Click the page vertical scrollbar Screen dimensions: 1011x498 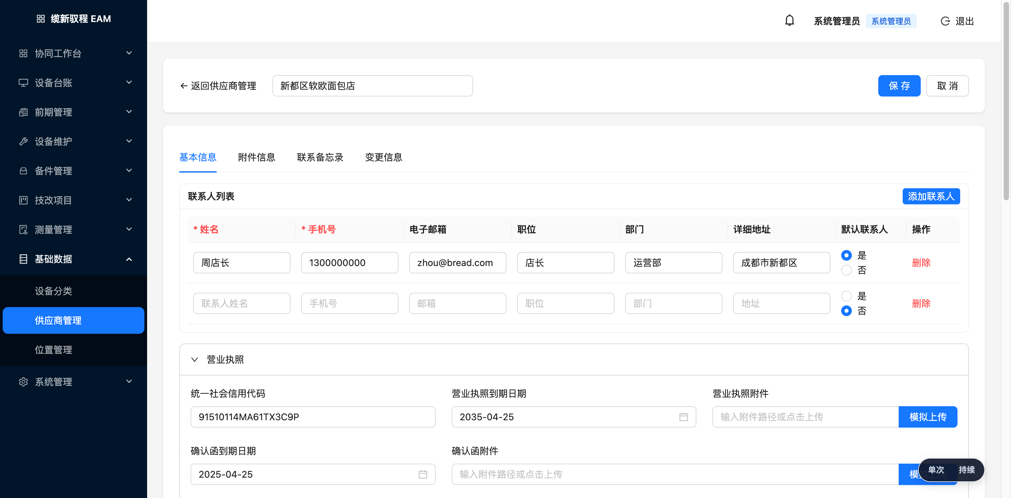pos(1006,102)
